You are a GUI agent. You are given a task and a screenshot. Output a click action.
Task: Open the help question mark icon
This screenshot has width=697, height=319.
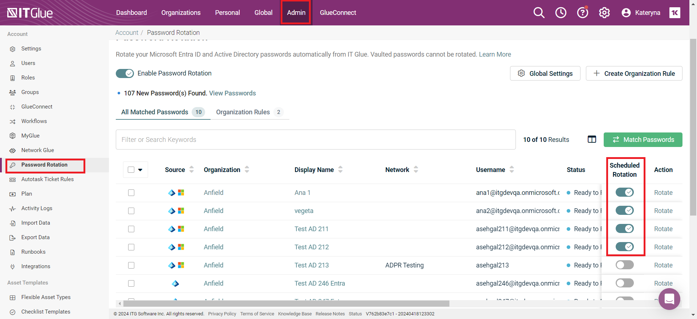click(582, 13)
